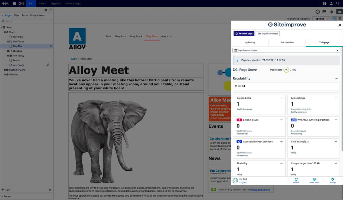Toggle the assets folder pane
Image resolution: width=343 pixels, height=200 pixels.
point(340,12)
